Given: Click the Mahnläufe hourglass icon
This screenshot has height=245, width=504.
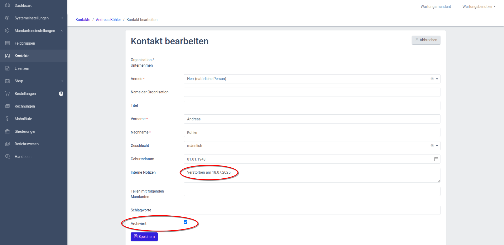Looking at the screenshot, I should coord(7,119).
